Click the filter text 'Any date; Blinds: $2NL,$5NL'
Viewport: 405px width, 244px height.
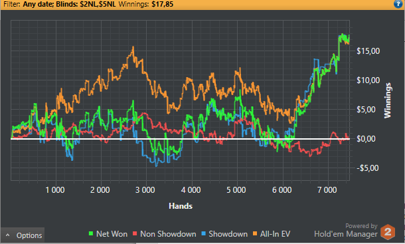pyautogui.click(x=69, y=4)
